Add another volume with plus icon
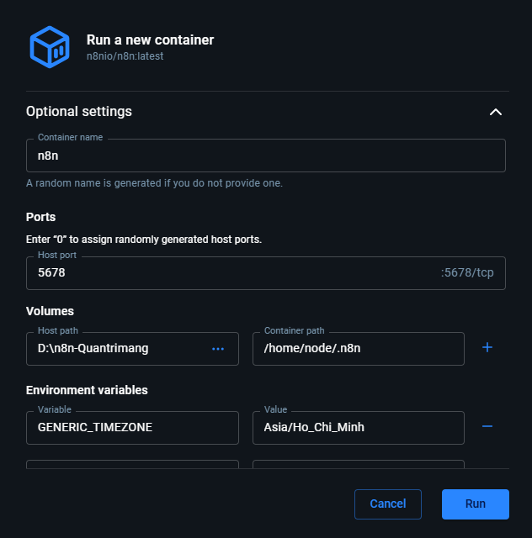This screenshot has width=532, height=538. 487,347
